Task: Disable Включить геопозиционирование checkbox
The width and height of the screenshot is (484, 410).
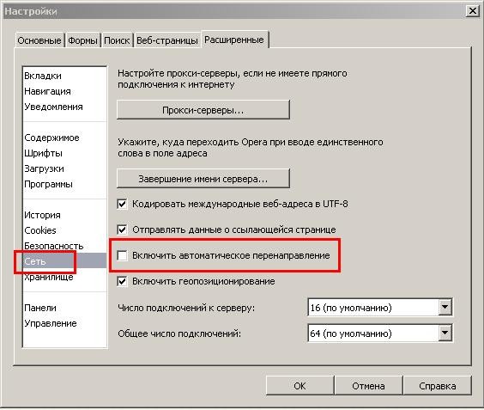Action: coord(122,281)
